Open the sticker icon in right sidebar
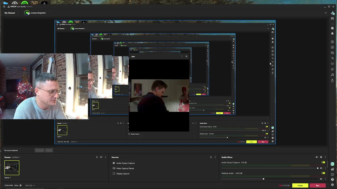337x189 pixels. point(332,69)
